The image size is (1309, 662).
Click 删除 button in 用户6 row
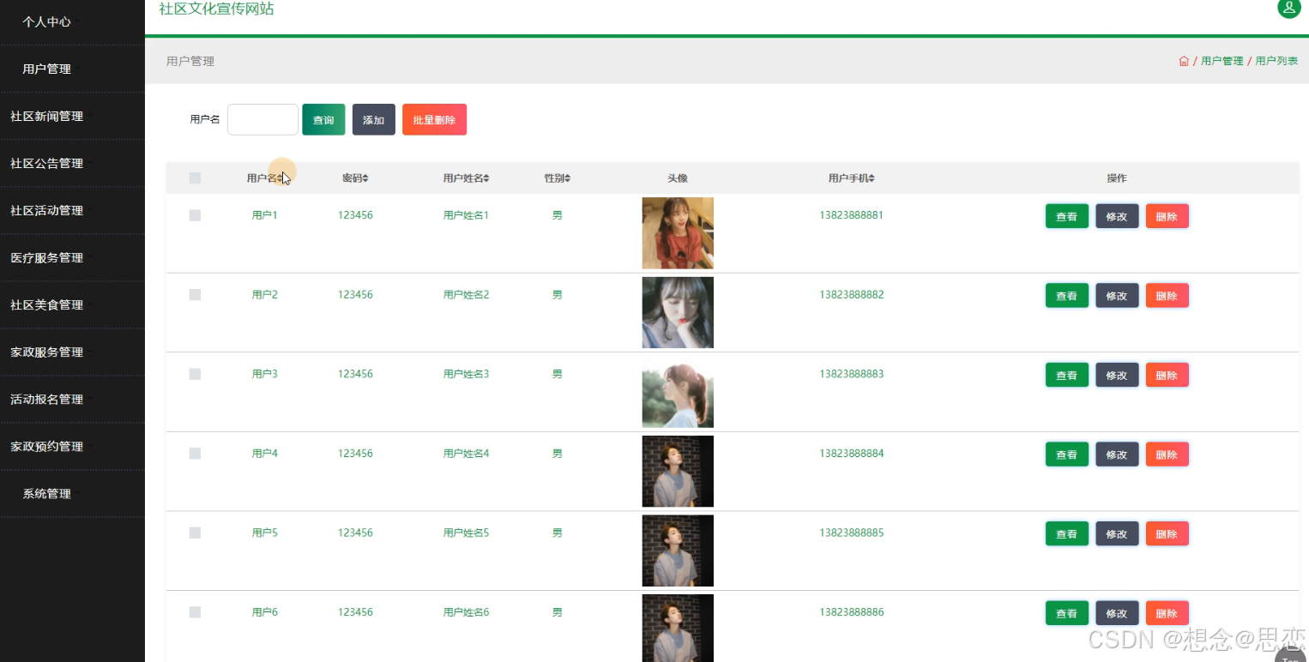(1167, 613)
